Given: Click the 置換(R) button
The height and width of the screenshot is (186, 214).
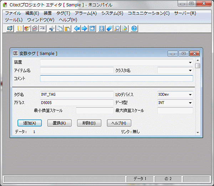Looking at the screenshot, I should click(59, 123).
